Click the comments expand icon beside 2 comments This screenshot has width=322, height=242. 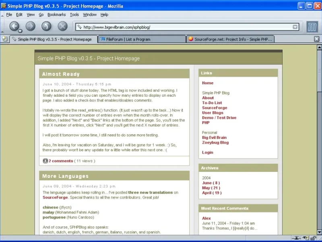45,161
